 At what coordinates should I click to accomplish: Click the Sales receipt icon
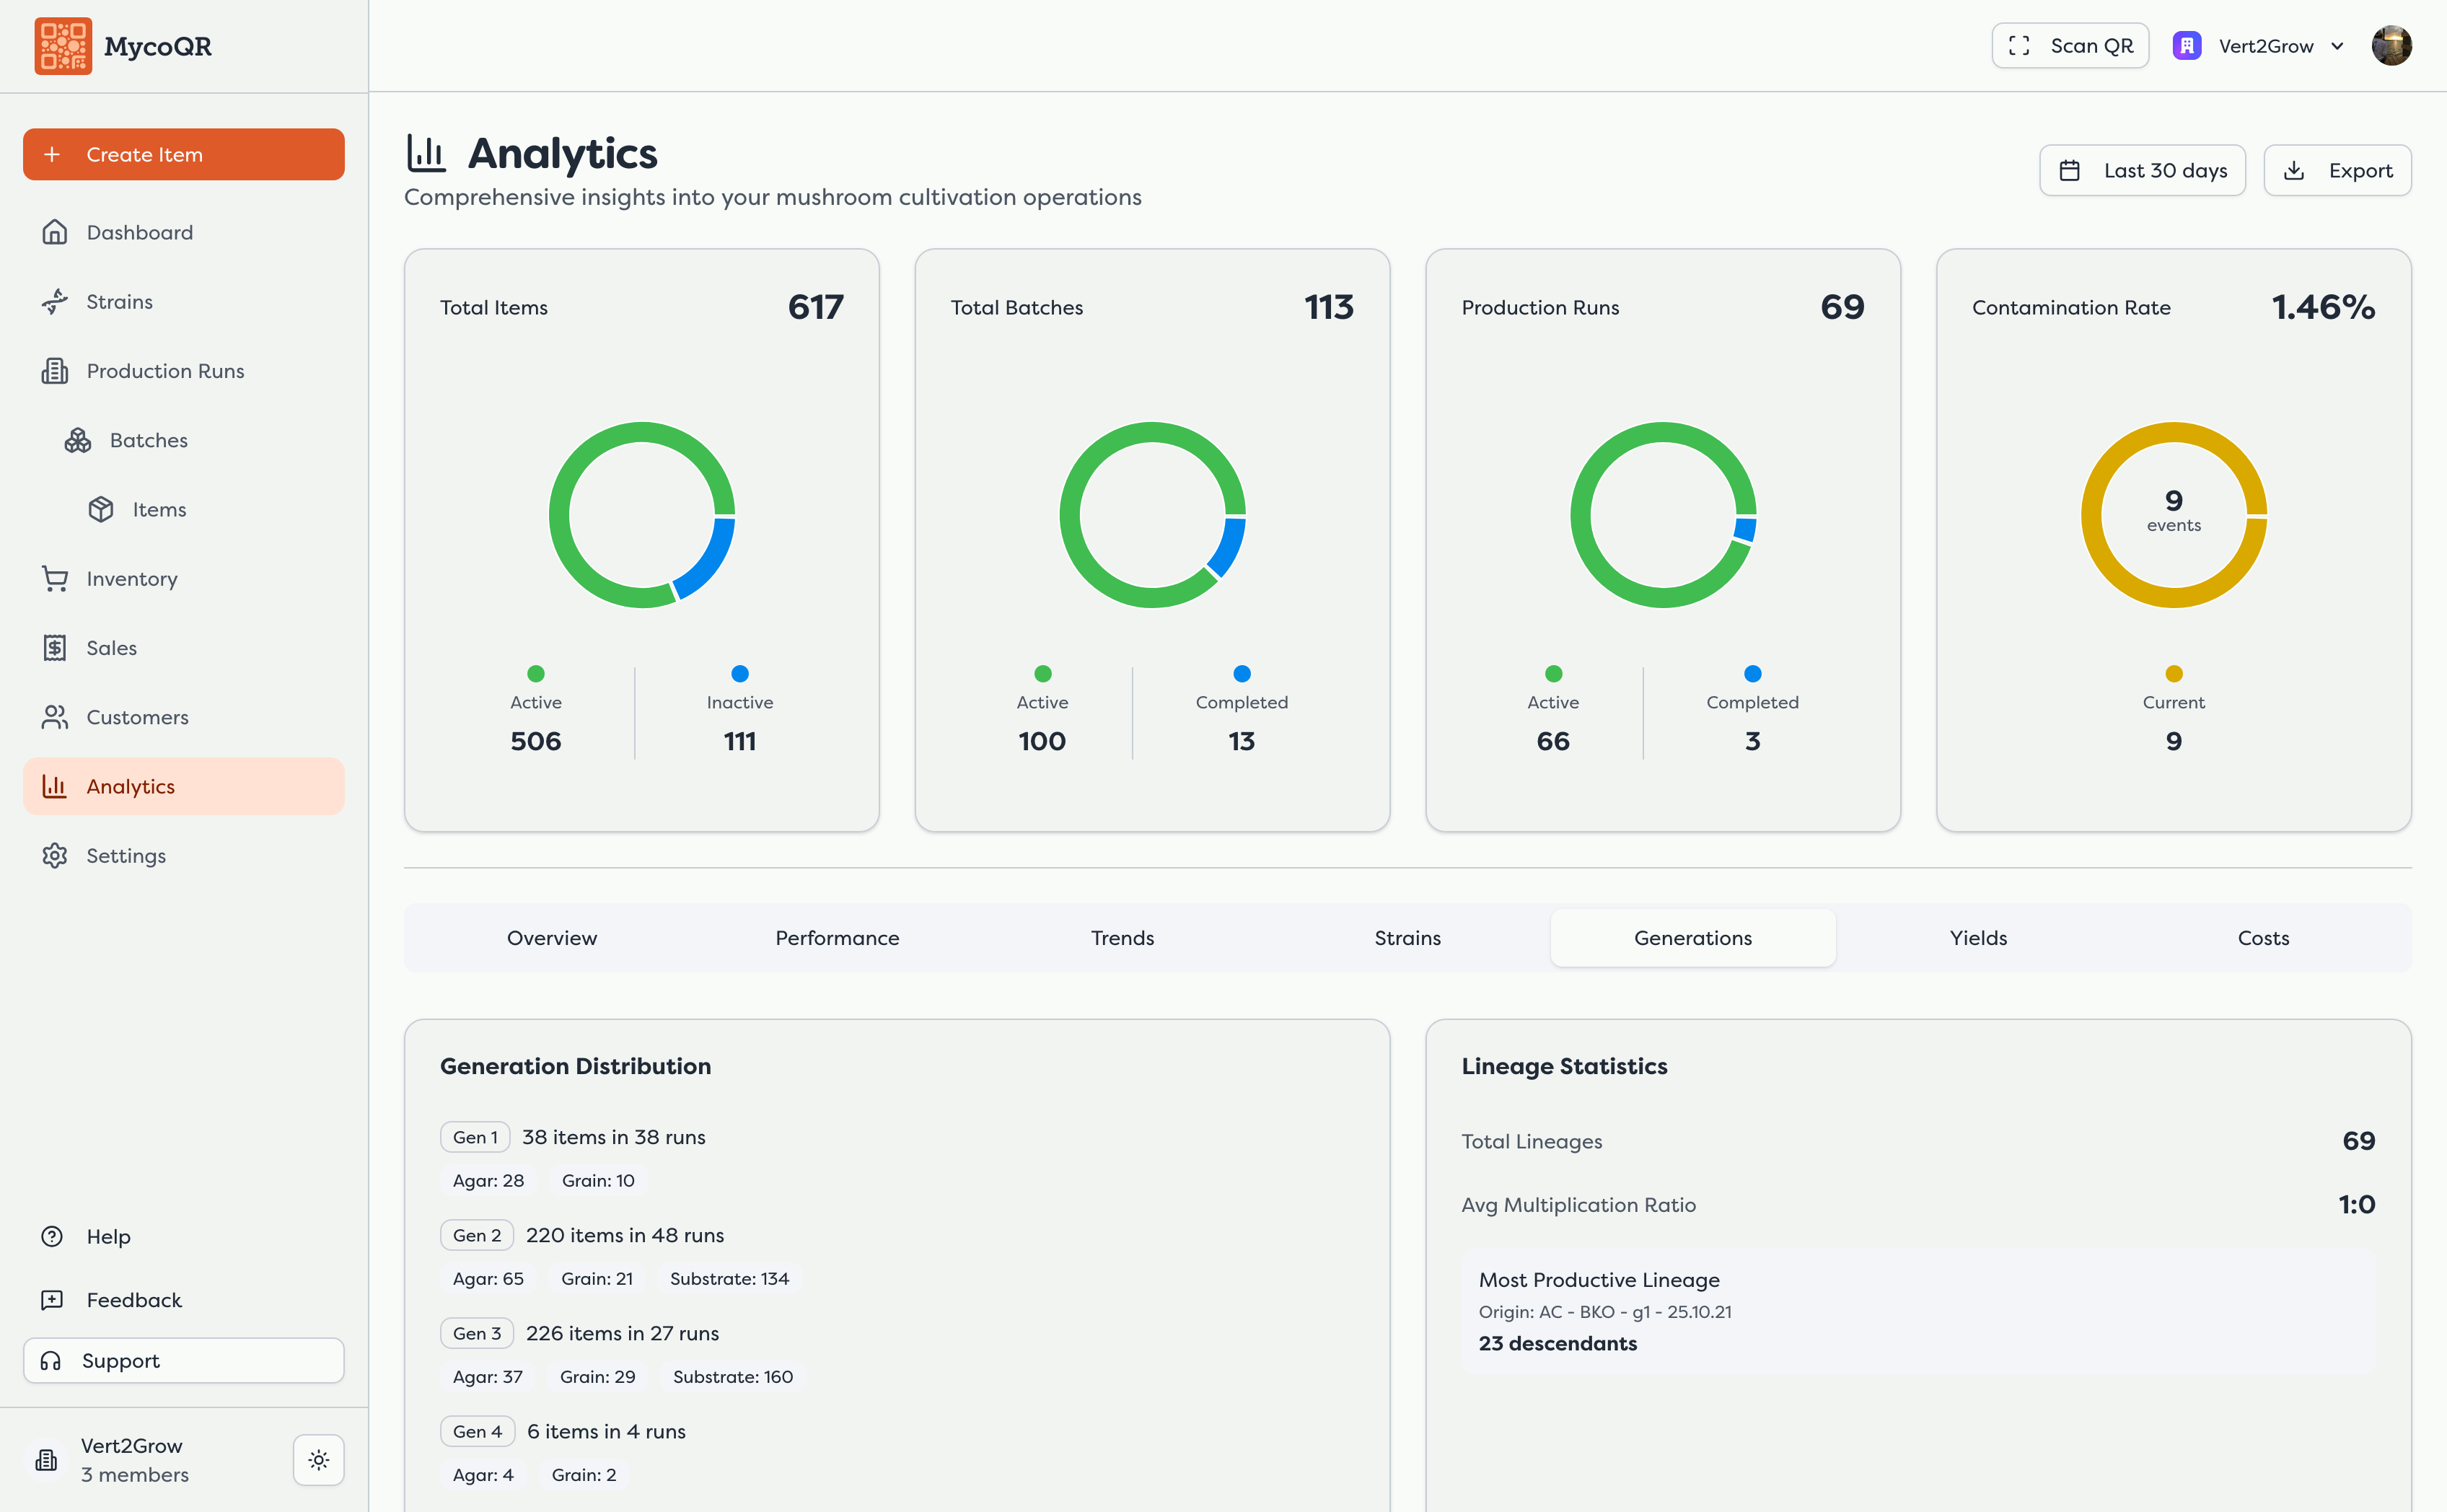coord(55,648)
